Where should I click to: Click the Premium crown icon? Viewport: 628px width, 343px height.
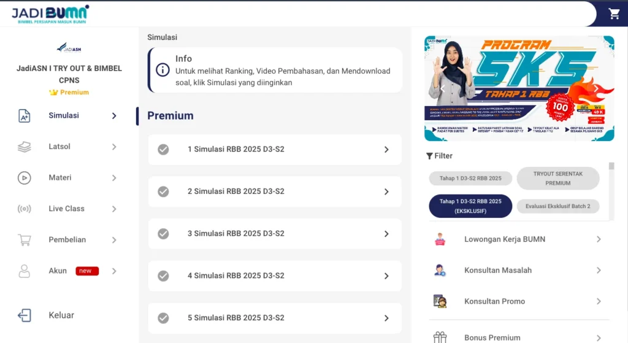tap(53, 92)
